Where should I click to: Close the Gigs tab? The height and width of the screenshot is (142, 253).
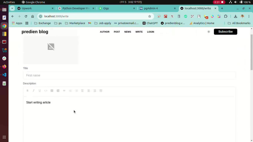click(x=134, y=8)
